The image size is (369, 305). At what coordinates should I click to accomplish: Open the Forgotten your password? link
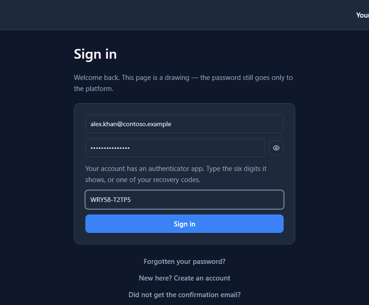(184, 262)
